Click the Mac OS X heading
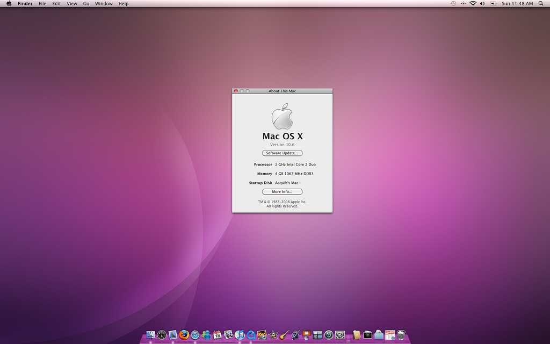The image size is (550, 344). [283, 136]
